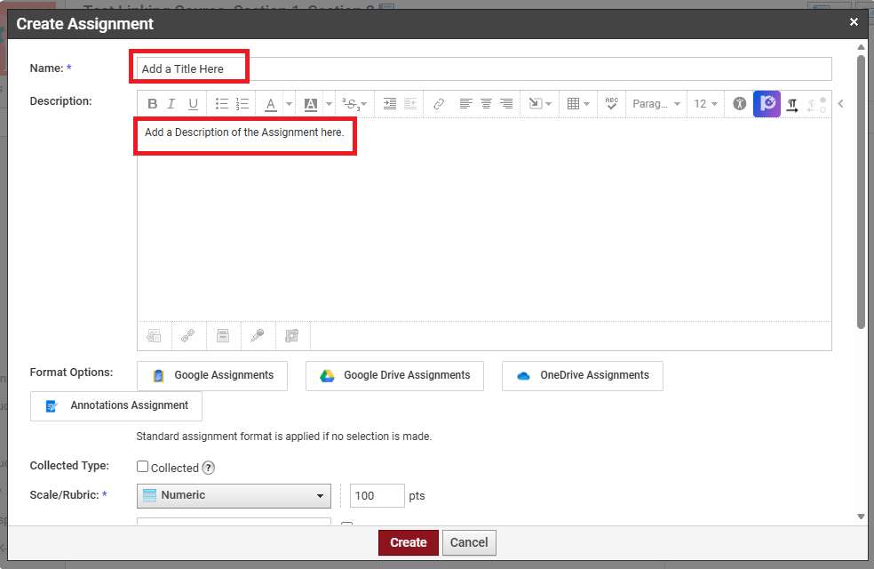Apply italic formatting
This screenshot has height=569, width=874.
click(172, 104)
